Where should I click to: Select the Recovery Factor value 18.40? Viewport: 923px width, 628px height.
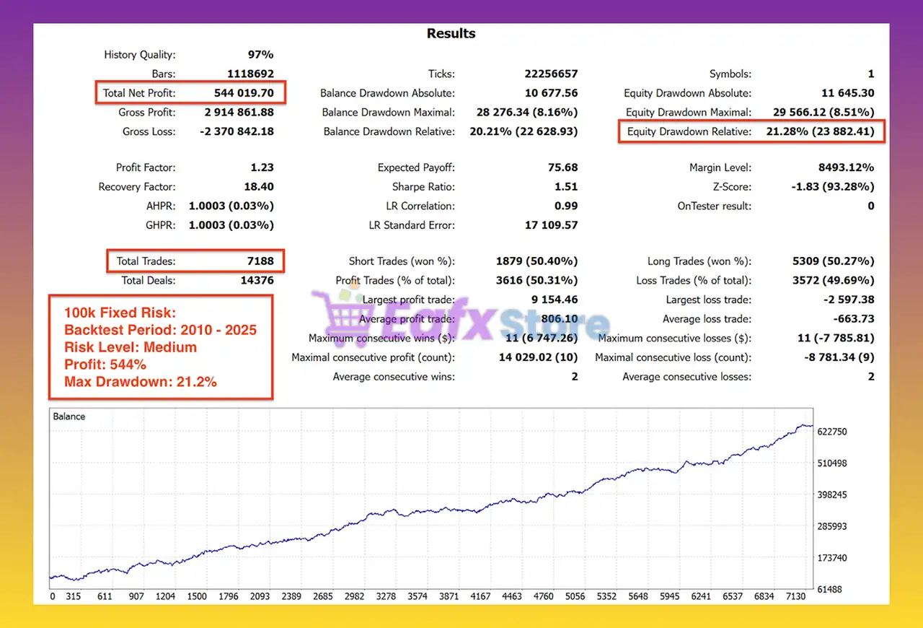tap(258, 187)
